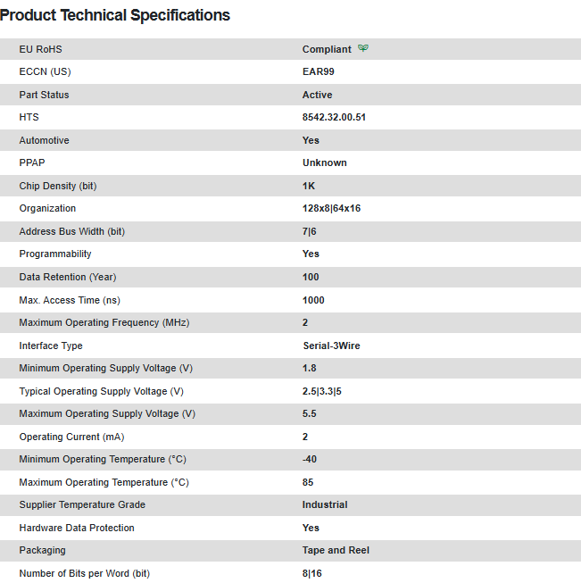Select the Address Bus Width (bit) label

click(72, 231)
